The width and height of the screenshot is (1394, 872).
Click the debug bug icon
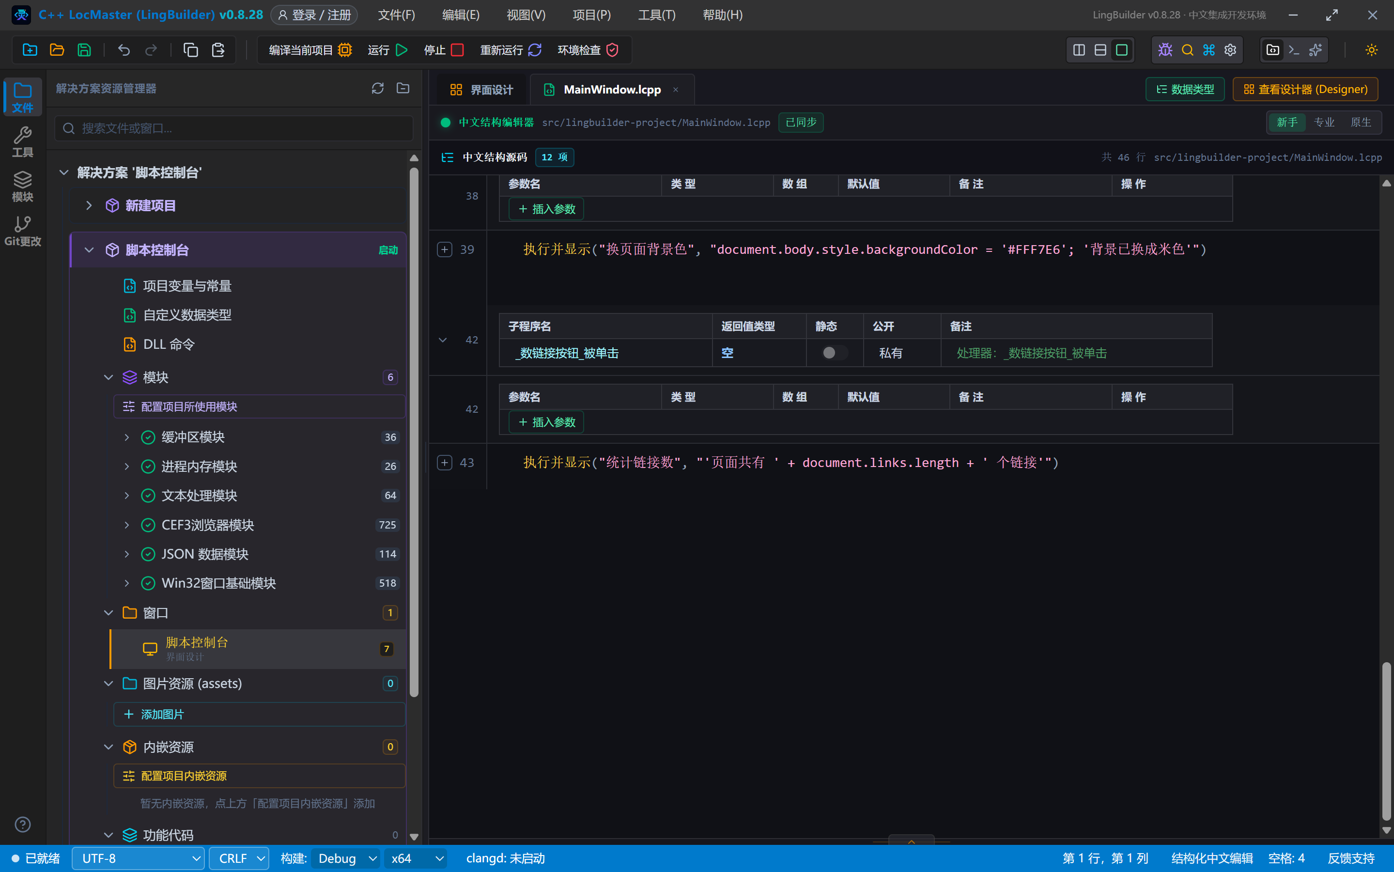[1165, 50]
